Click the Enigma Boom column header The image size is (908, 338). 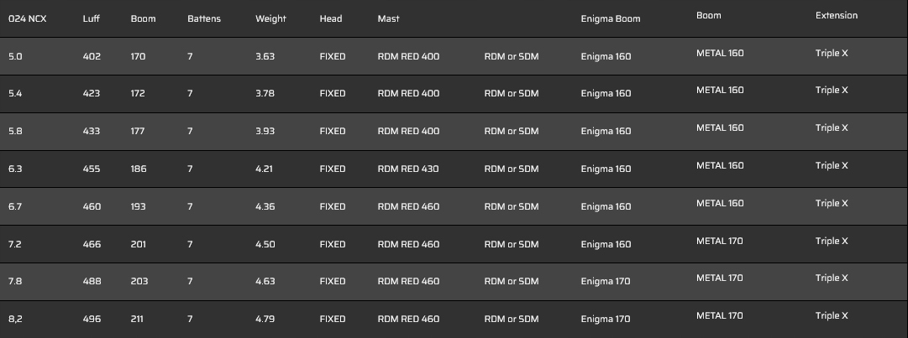[610, 18]
